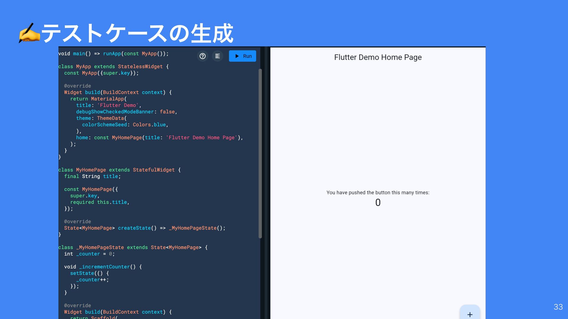The width and height of the screenshot is (568, 319).
Task: Click the 'setState(() {' line
Action: pyautogui.click(x=89, y=274)
